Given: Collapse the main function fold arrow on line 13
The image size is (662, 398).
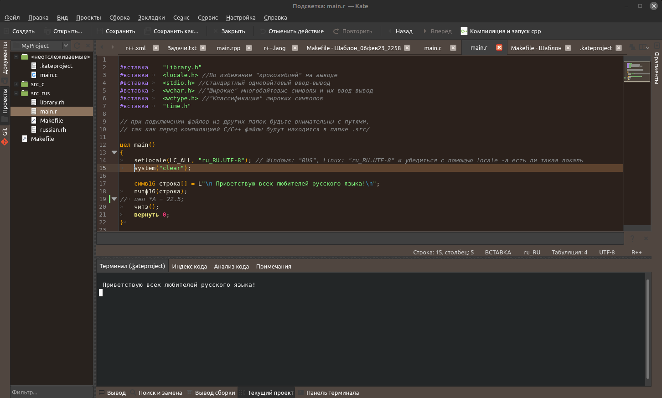Looking at the screenshot, I should [x=114, y=152].
